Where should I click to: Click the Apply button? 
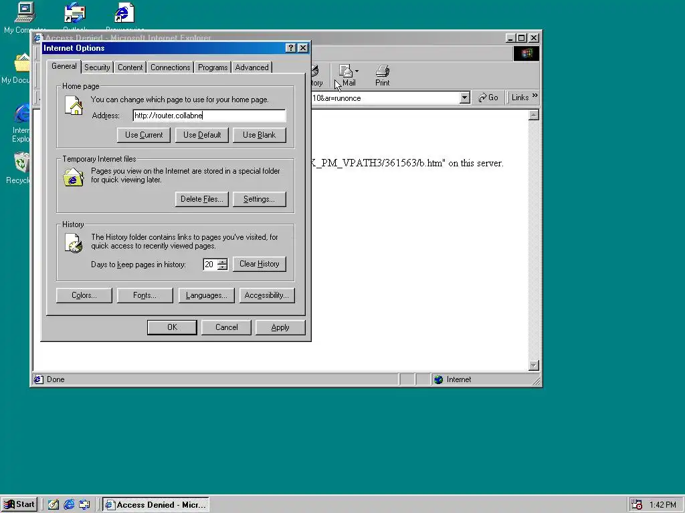pos(280,327)
